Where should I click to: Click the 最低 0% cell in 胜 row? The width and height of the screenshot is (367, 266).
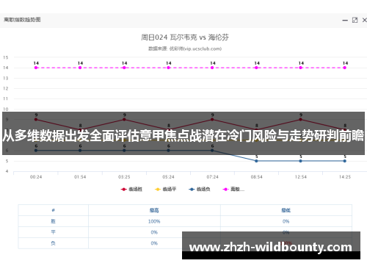tap(286, 221)
